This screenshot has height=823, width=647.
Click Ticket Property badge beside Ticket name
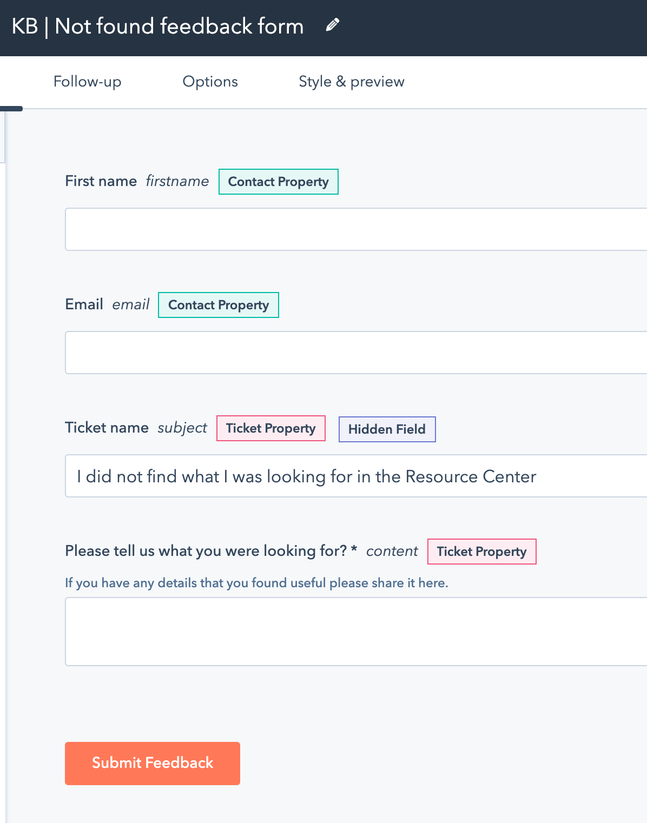point(270,428)
